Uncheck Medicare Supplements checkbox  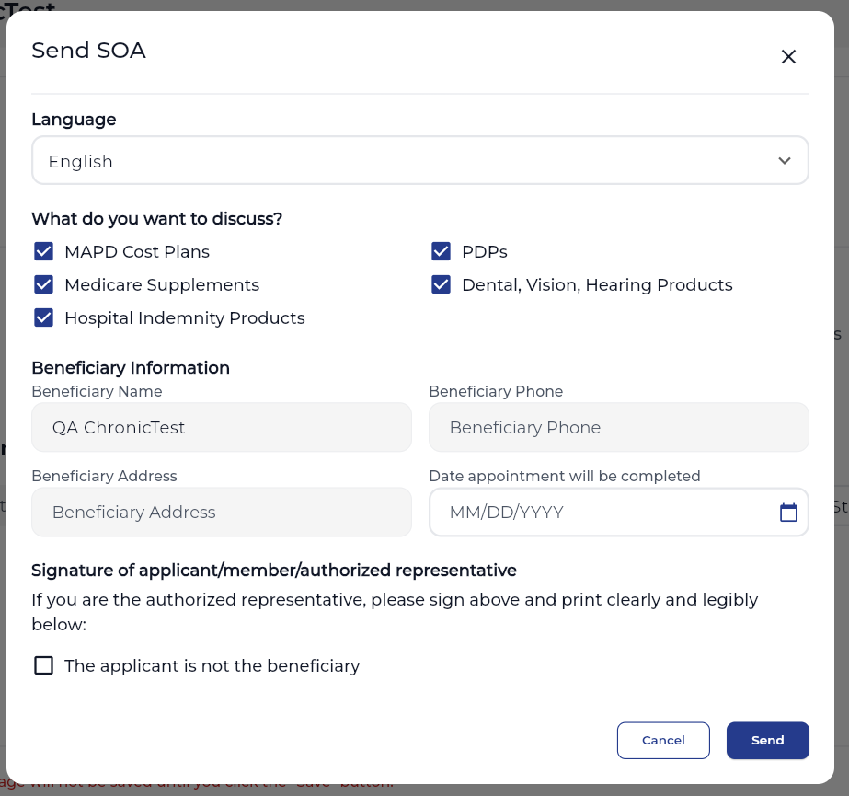point(44,284)
